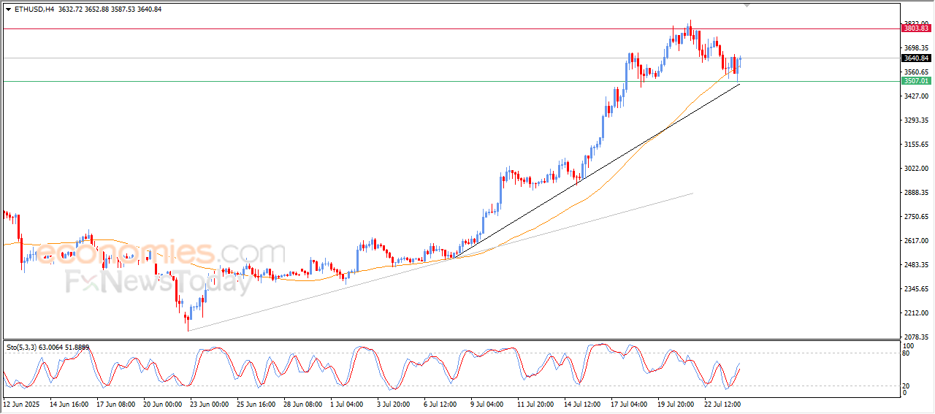Click the 11 Jul 20:00 time label

[x=536, y=403]
